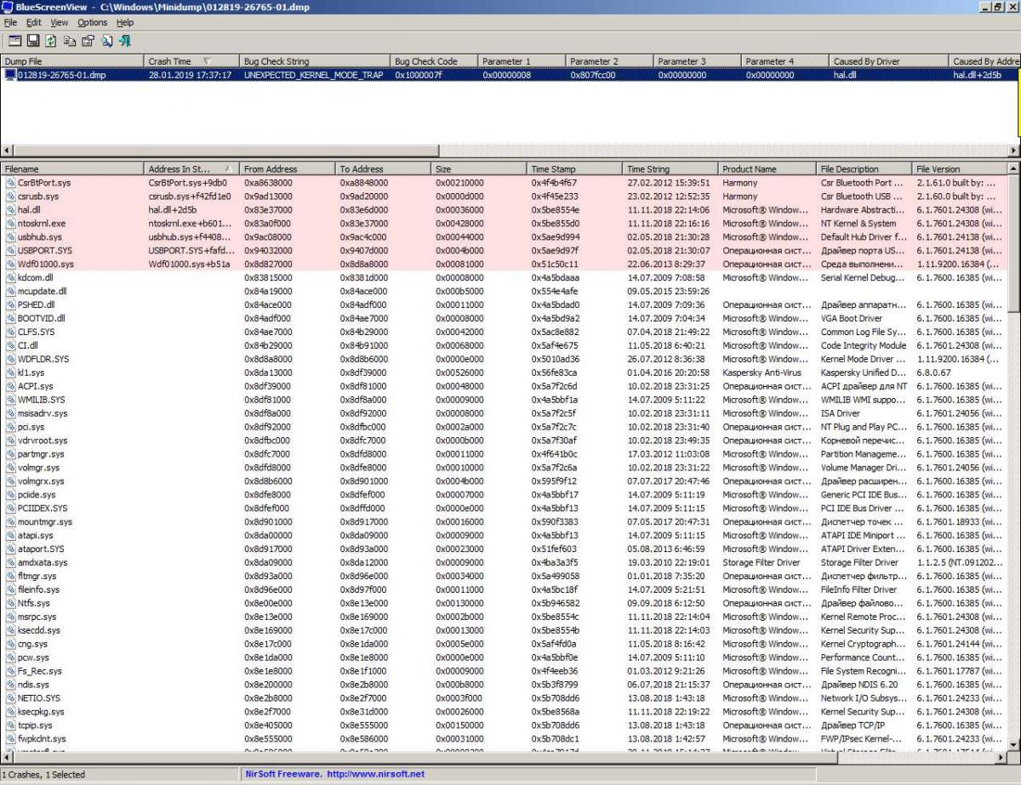
Task: Open the File menu
Action: click(10, 22)
